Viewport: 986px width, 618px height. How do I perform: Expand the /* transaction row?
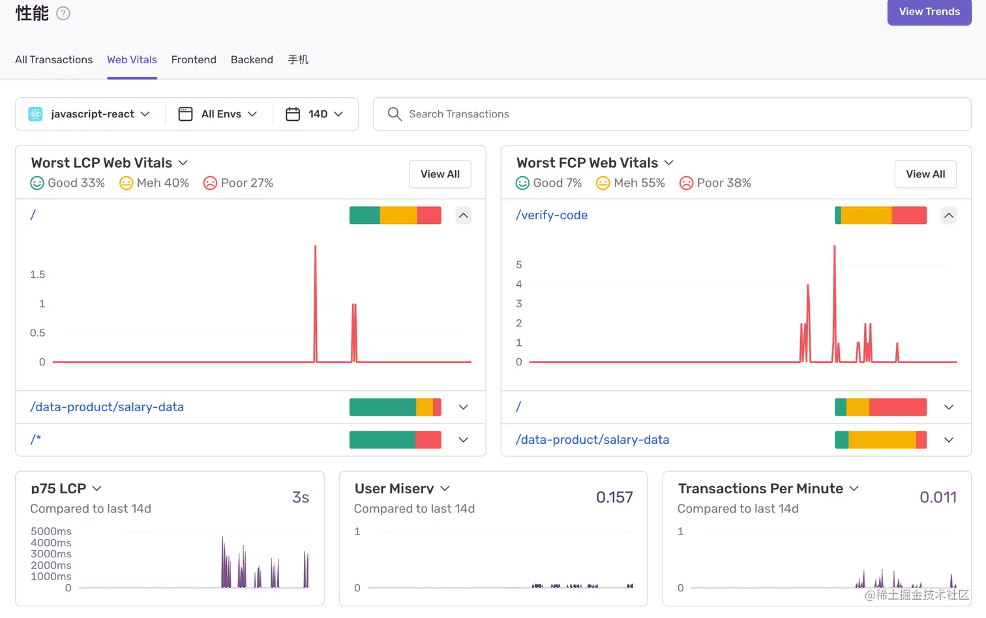(463, 440)
